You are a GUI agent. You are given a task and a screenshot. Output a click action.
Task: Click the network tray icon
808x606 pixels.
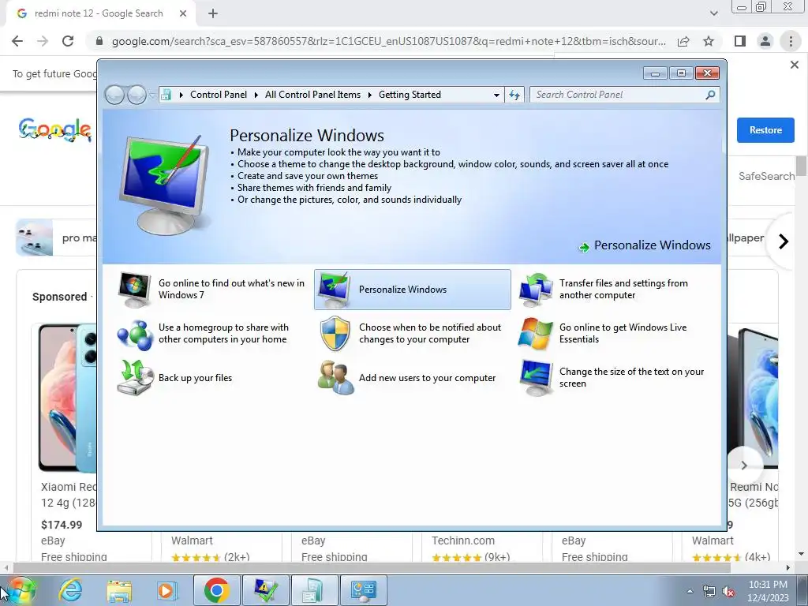coord(709,591)
